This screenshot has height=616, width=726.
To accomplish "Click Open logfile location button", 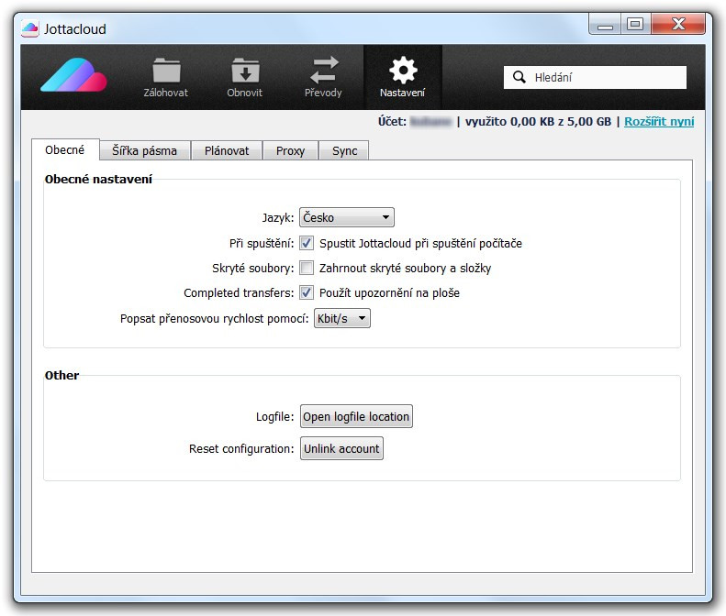I will pyautogui.click(x=356, y=416).
